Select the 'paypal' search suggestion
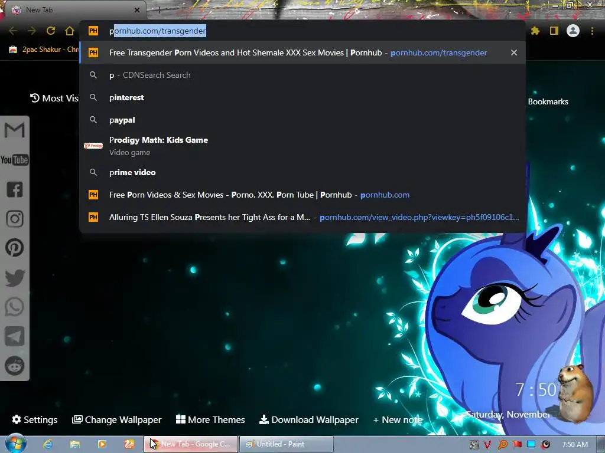The image size is (605, 453). point(302,120)
